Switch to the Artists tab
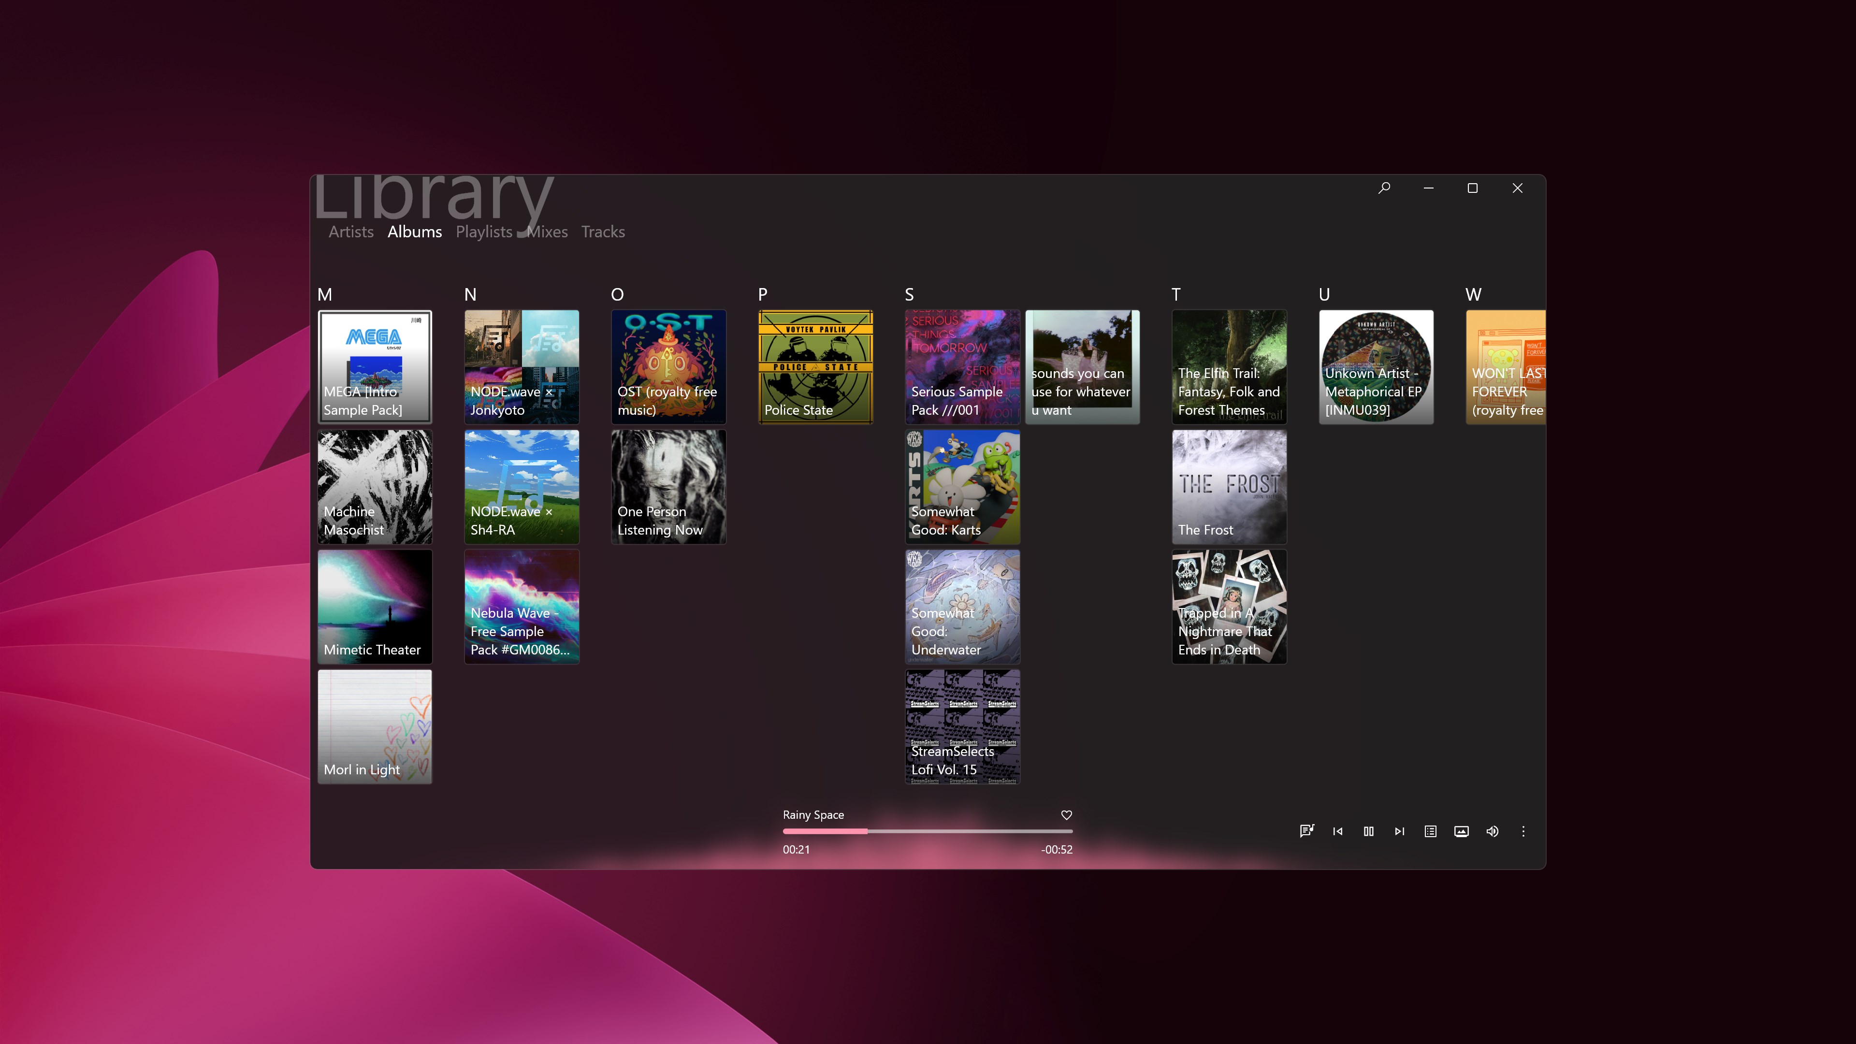 tap(351, 232)
